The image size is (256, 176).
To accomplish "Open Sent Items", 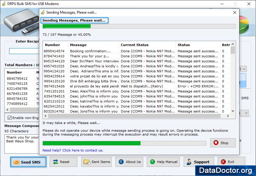I will pyautogui.click(x=96, y=162).
